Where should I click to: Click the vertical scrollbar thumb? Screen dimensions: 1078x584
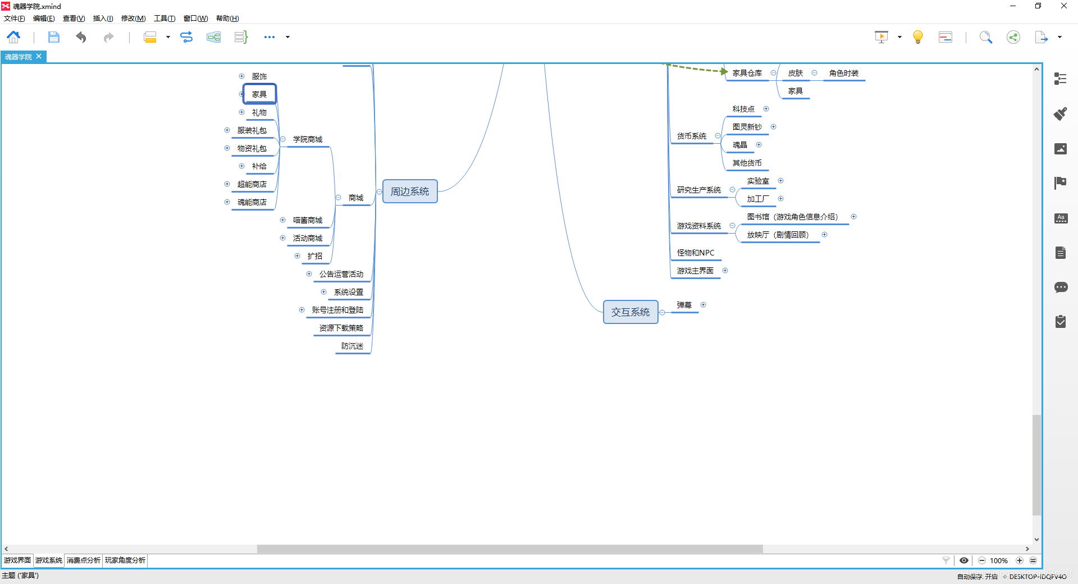coord(1036,465)
